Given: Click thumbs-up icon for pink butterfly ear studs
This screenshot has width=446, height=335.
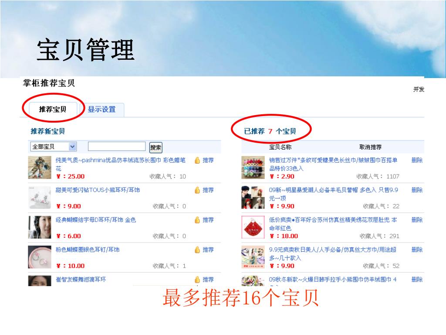Looking at the screenshot, I should click(x=197, y=250).
